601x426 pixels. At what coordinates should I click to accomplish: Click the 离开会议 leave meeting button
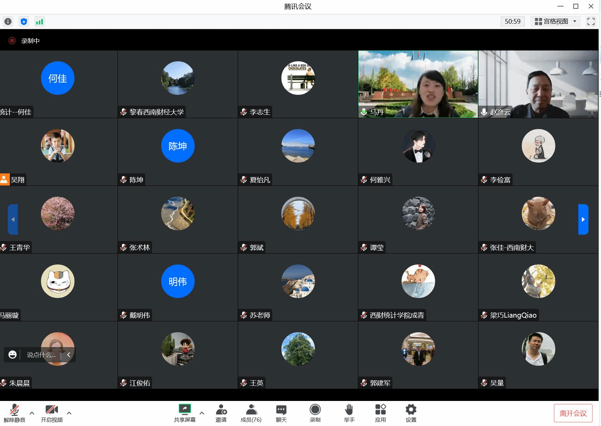573,413
